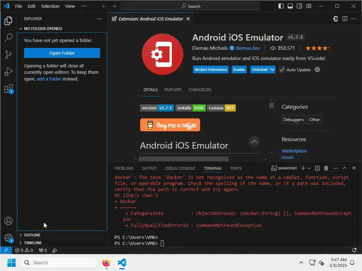
Task: Open the title bar overflow menu ellipsis
Action: (x=84, y=6)
